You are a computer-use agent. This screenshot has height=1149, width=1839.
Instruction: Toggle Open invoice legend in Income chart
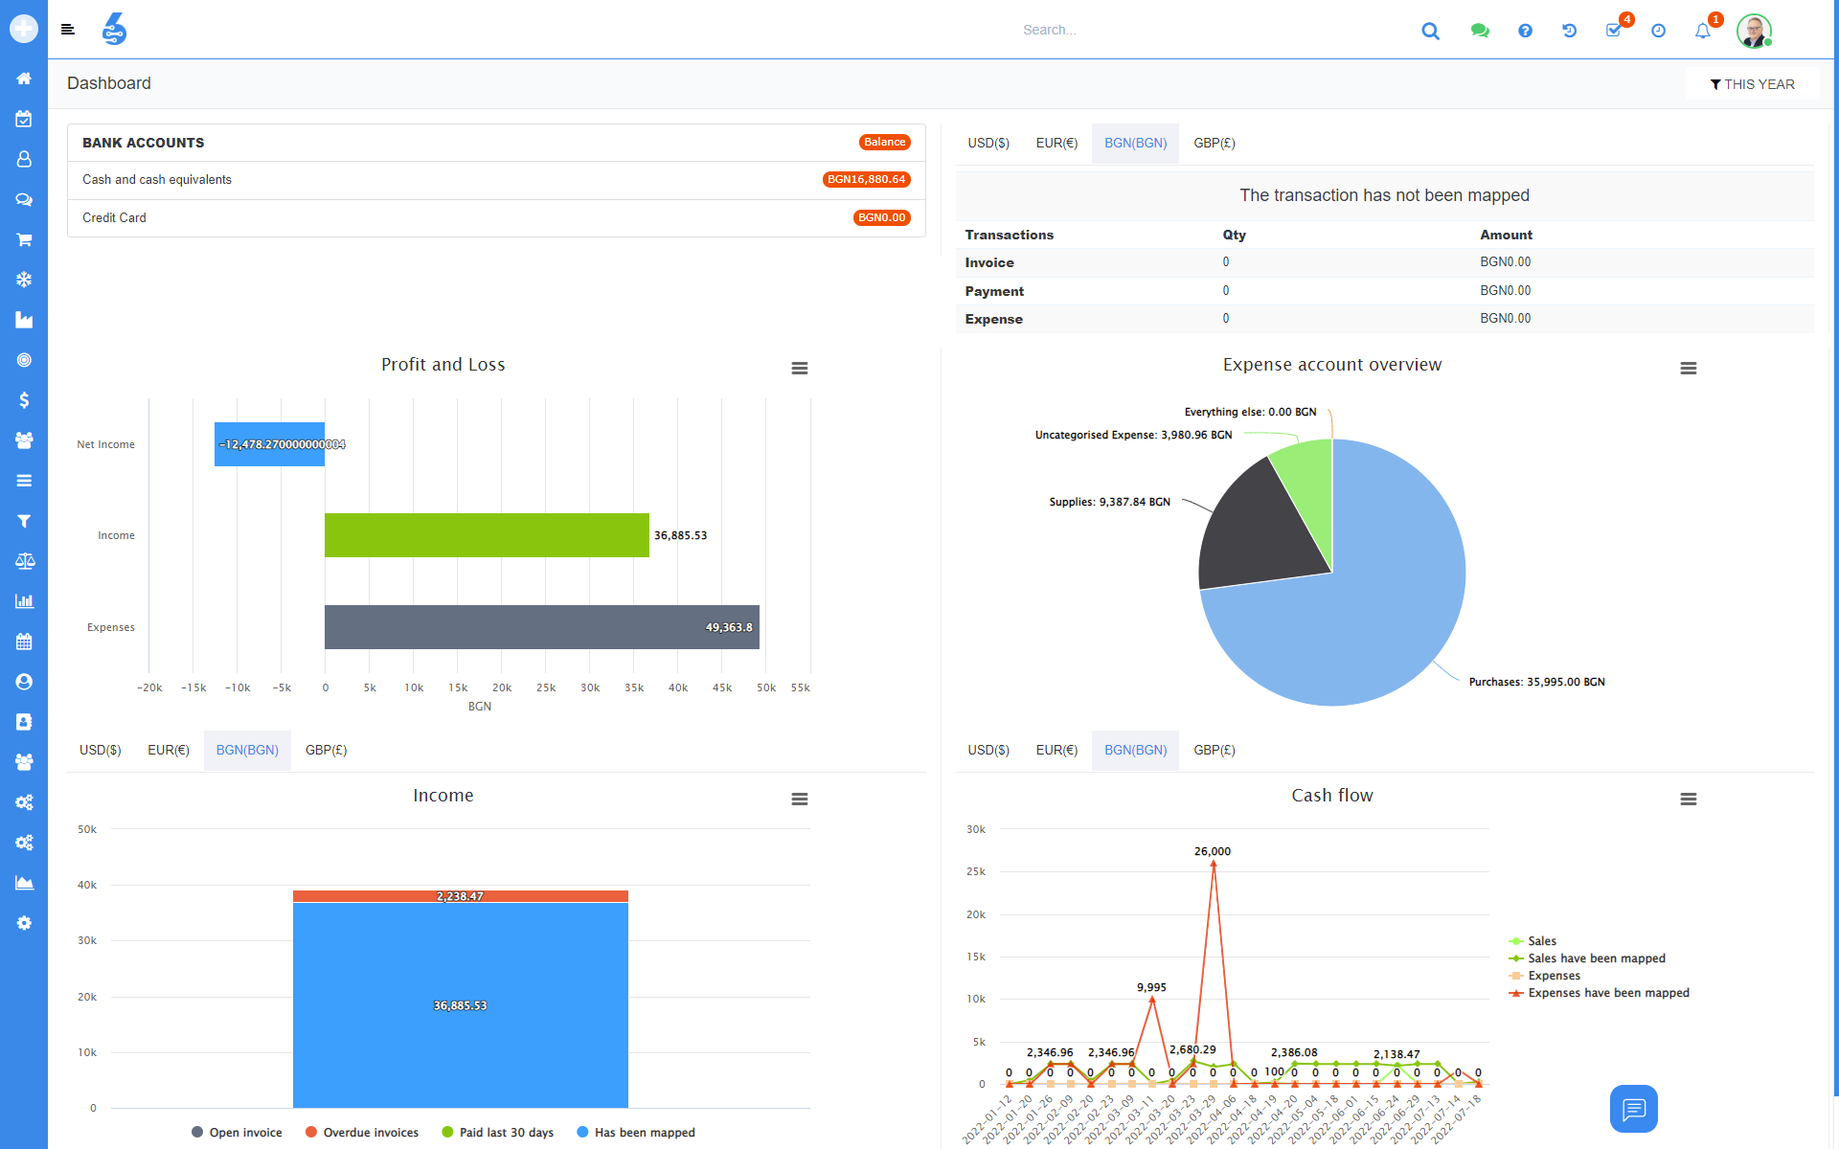[x=238, y=1132]
